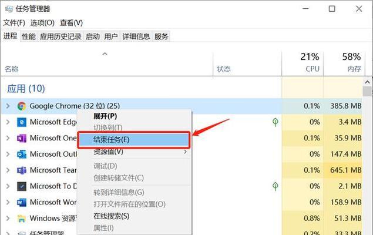Click the 158.9 MB memory value
373x235 pixels.
tap(346, 202)
